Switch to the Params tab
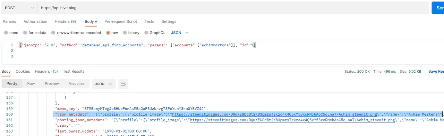Viewport: 444px width, 136px height. (x=9, y=21)
